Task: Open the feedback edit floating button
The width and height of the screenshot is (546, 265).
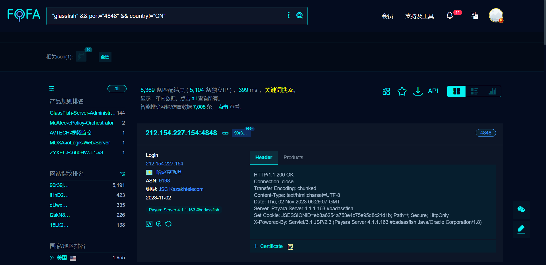Action: click(521, 229)
